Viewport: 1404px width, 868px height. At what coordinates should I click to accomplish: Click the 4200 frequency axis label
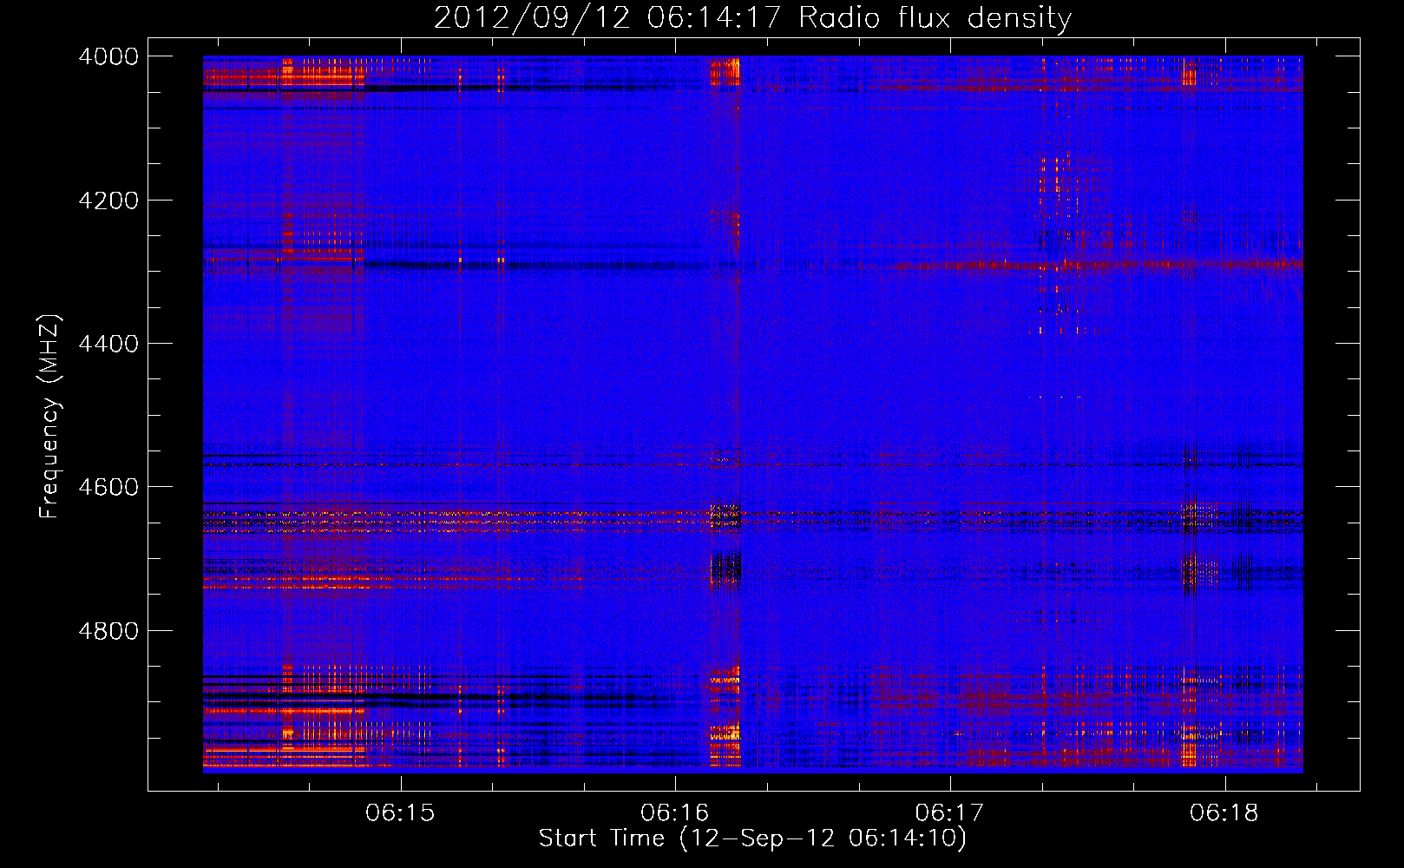(108, 201)
